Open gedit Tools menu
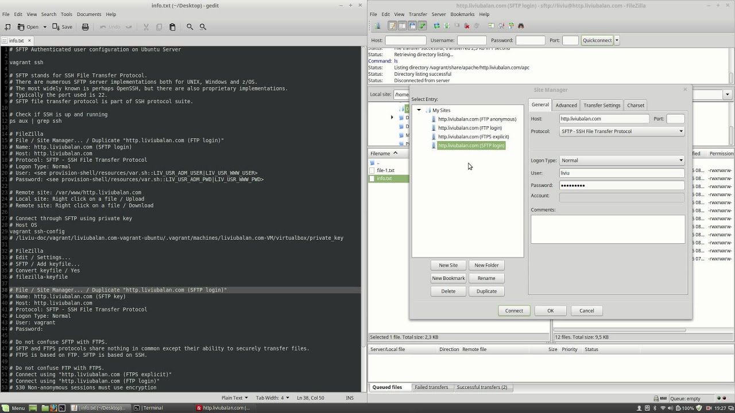This screenshot has width=735, height=413. [x=67, y=14]
